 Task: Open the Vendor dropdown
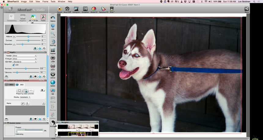point(24,56)
